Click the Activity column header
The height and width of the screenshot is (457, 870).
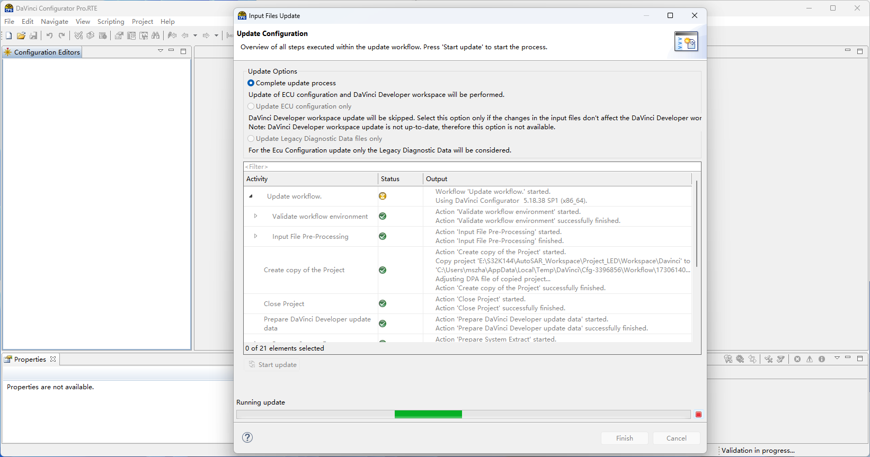[310, 179]
